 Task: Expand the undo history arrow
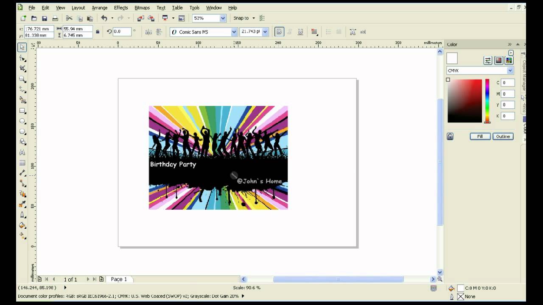pos(112,18)
